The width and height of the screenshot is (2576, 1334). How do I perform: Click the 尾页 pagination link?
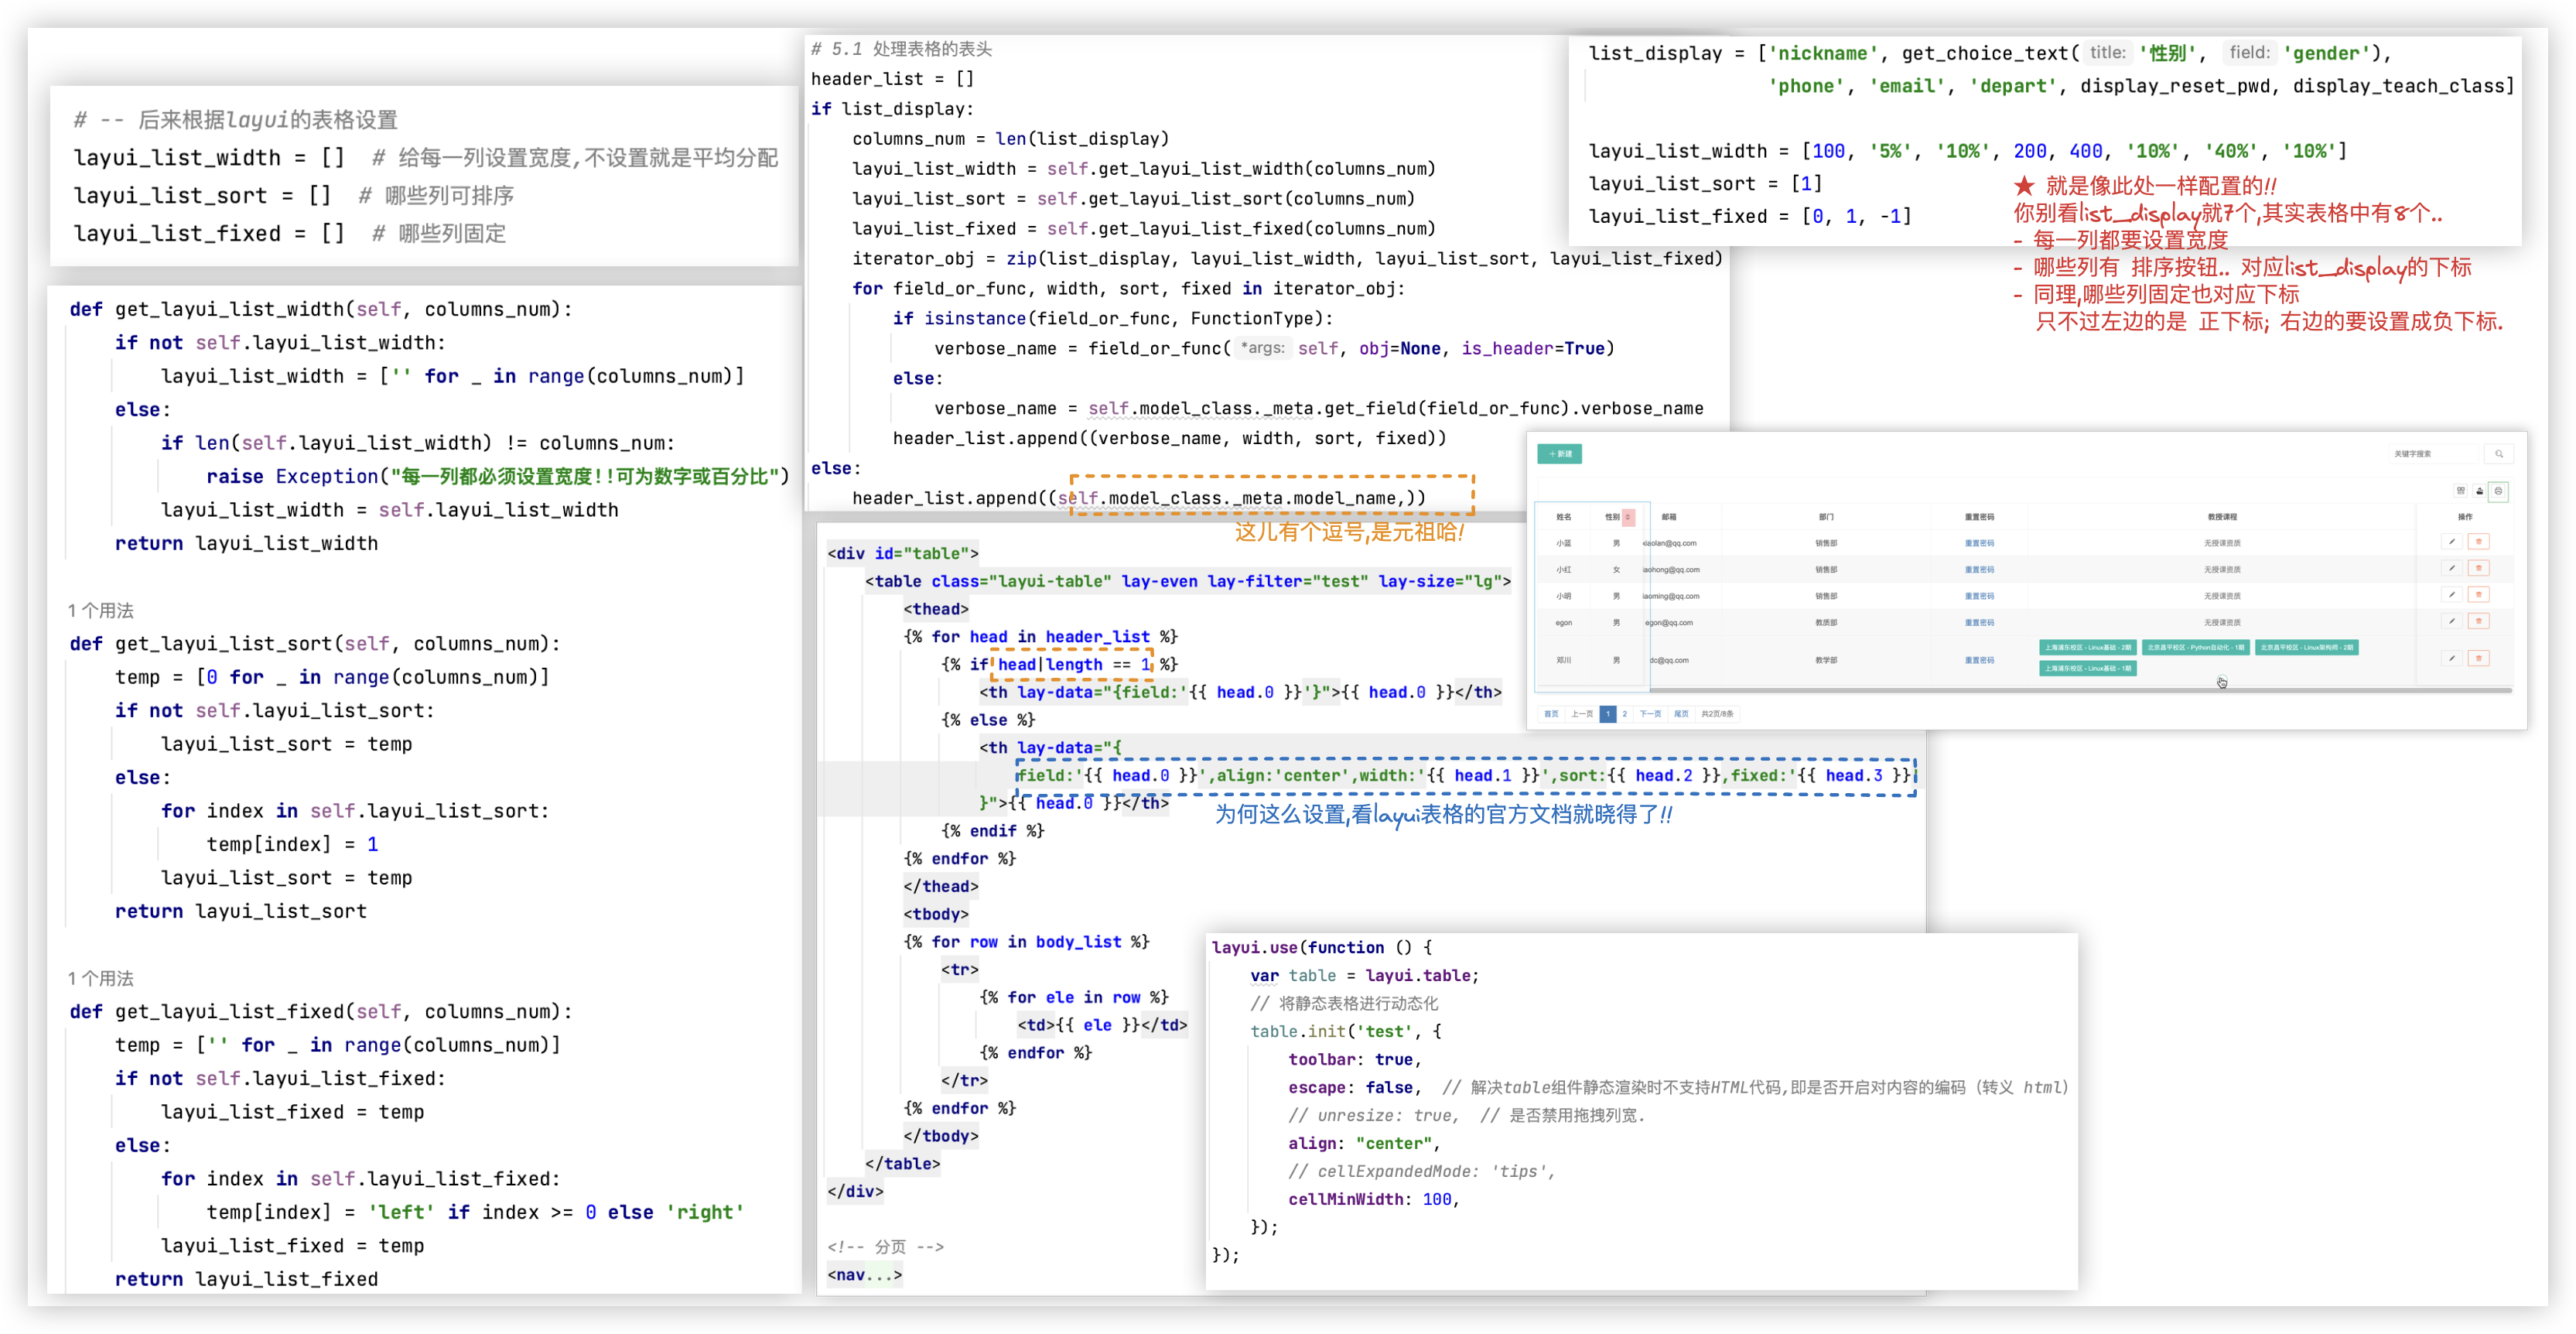1681,714
